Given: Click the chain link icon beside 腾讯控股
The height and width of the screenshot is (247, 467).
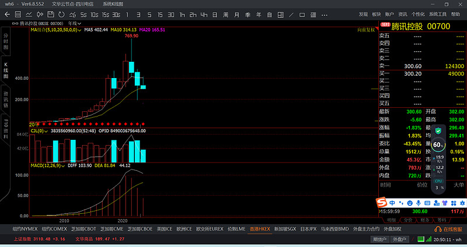Looking at the screenshot, I should [15, 23].
